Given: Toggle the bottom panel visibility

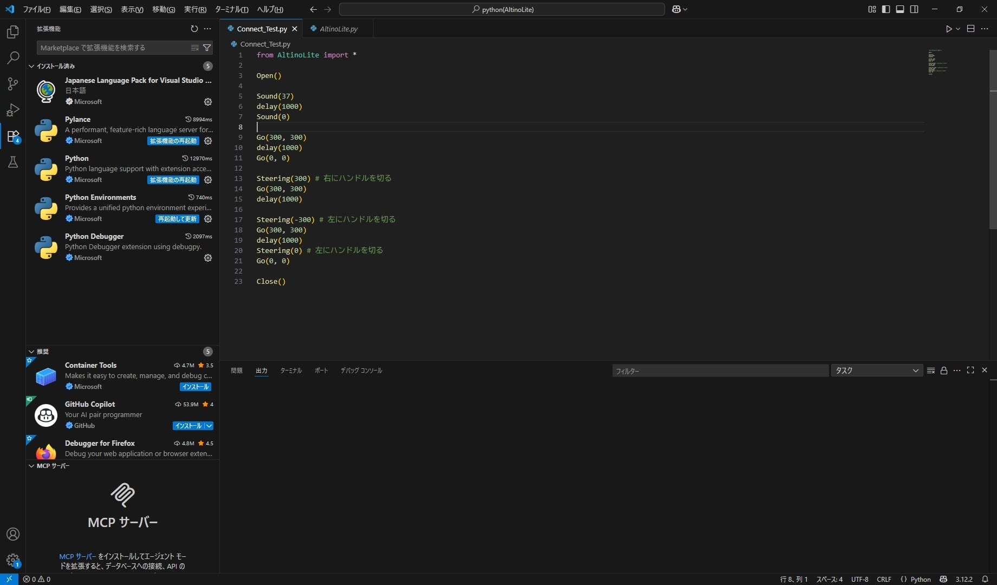Looking at the screenshot, I should pos(900,9).
